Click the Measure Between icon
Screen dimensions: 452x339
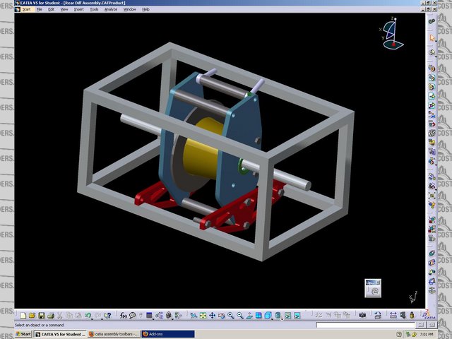[393, 316]
